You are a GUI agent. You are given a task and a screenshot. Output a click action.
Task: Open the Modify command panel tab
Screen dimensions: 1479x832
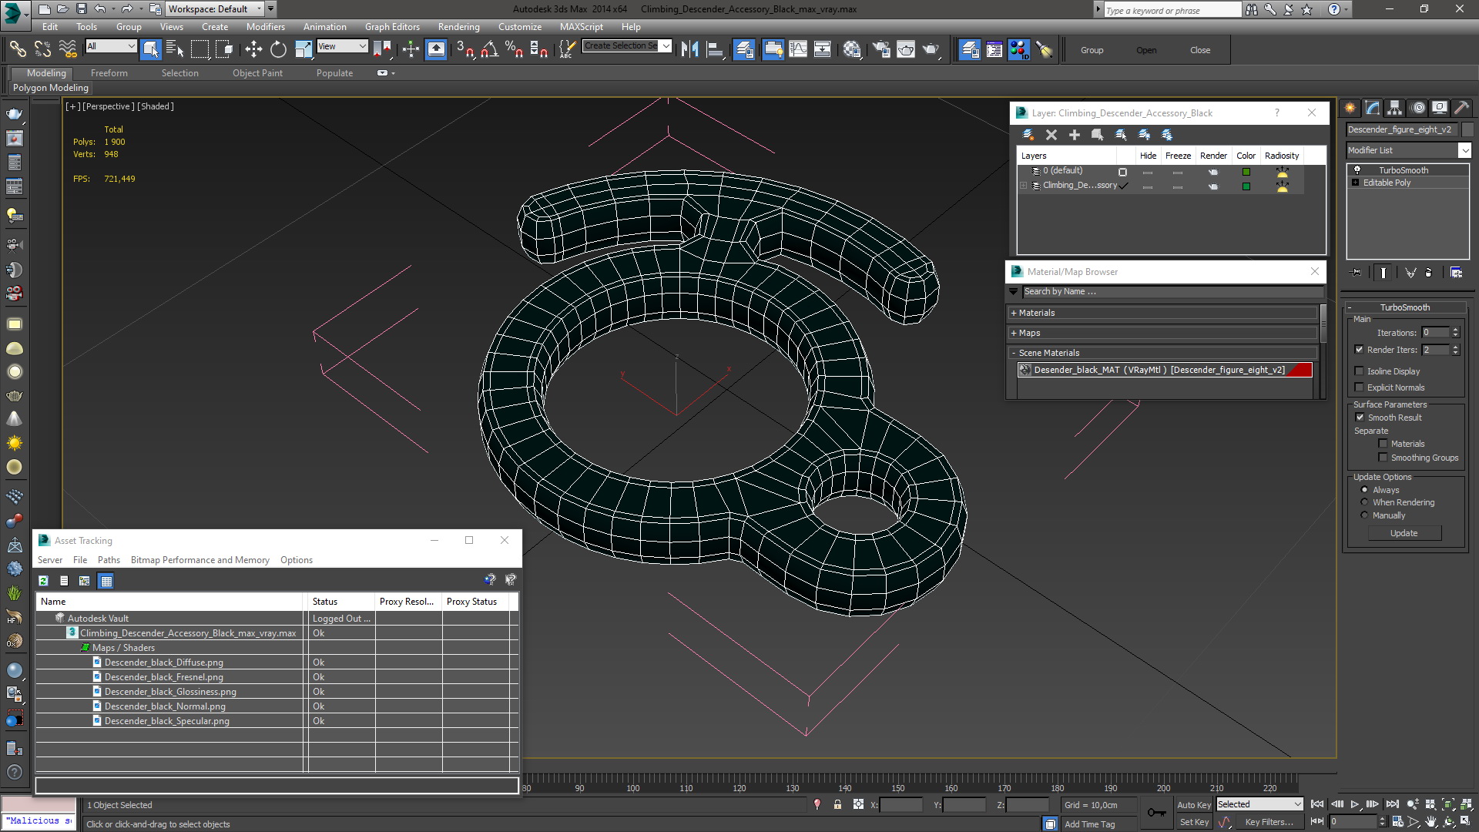1373,108
